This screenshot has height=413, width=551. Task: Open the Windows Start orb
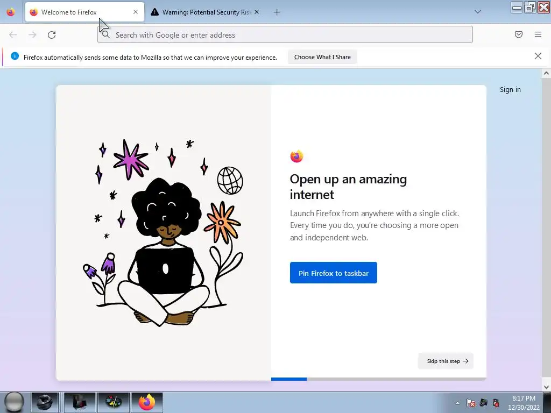click(x=13, y=402)
